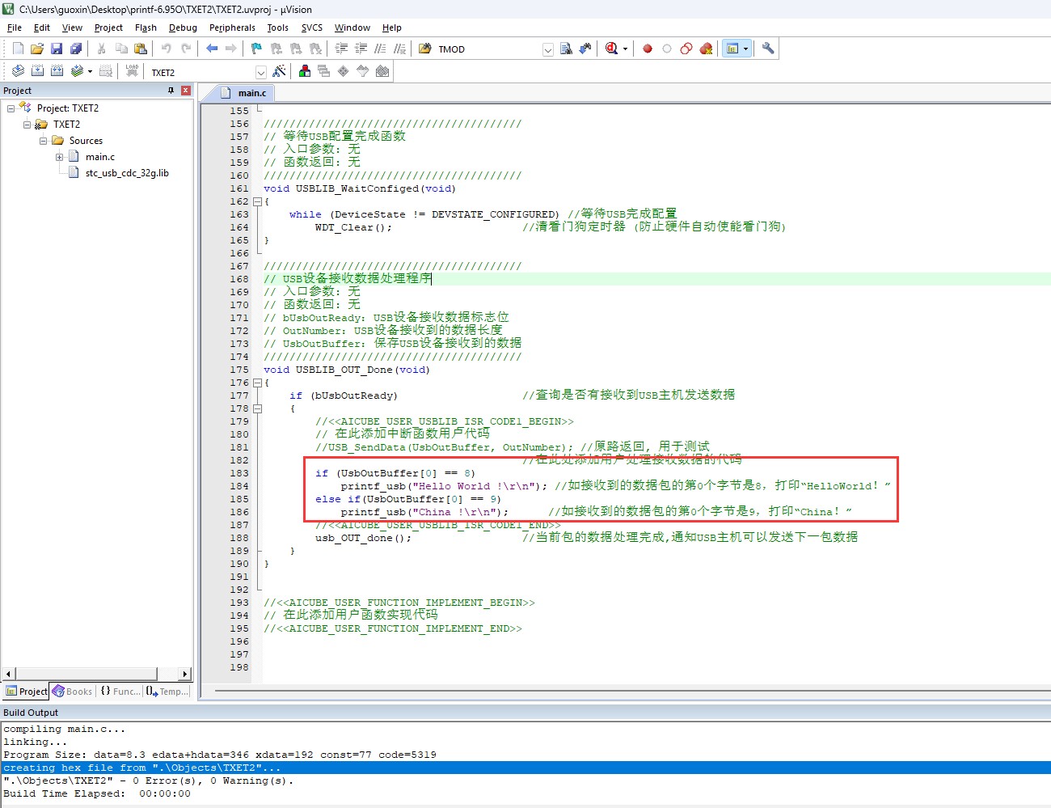The image size is (1051, 808).
Task: Collapse the code fold at line 162
Action: [x=257, y=201]
